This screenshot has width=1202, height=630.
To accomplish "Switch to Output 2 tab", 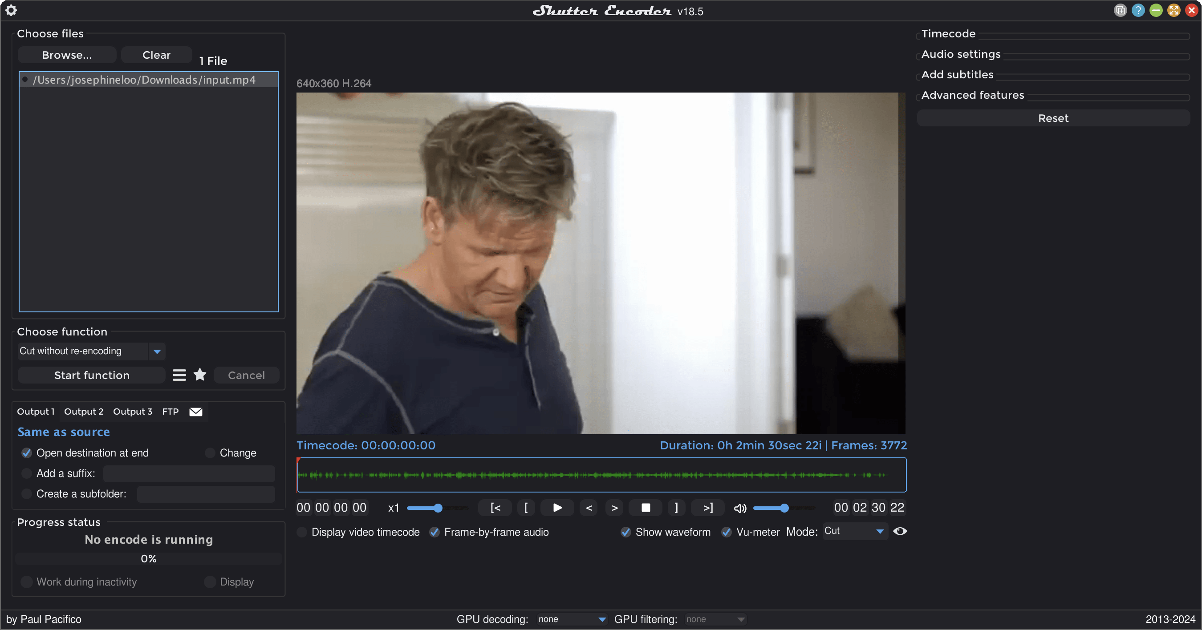I will pyautogui.click(x=84, y=412).
